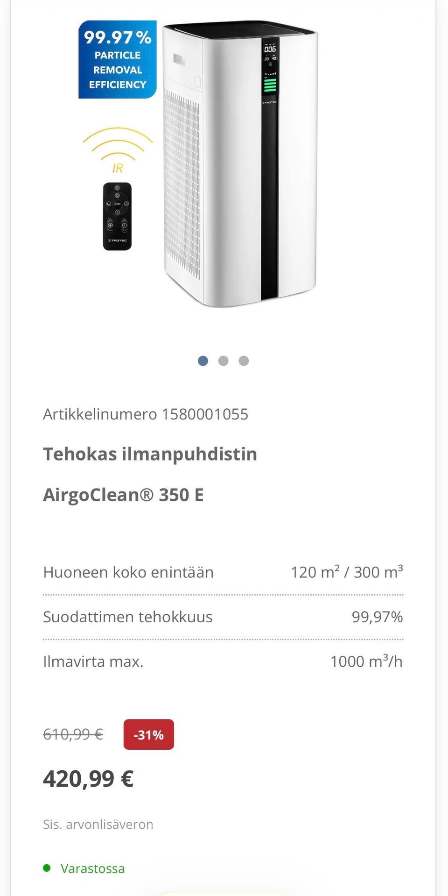The height and width of the screenshot is (896, 448).
Task: Jump to the third carousel image dot
Action: point(244,361)
